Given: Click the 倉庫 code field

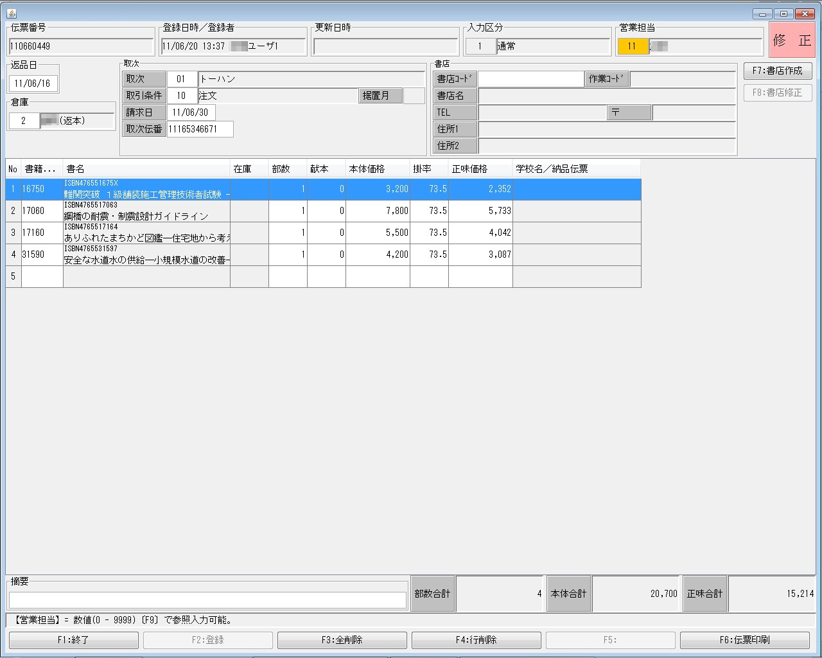Looking at the screenshot, I should [x=24, y=121].
